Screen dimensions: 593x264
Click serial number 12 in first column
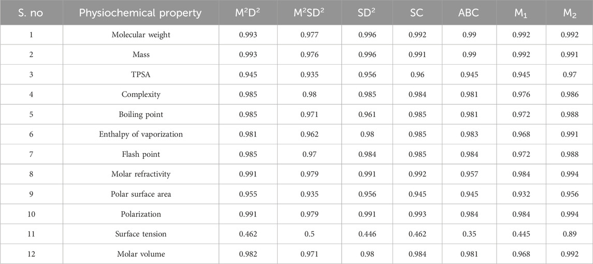pyautogui.click(x=32, y=254)
